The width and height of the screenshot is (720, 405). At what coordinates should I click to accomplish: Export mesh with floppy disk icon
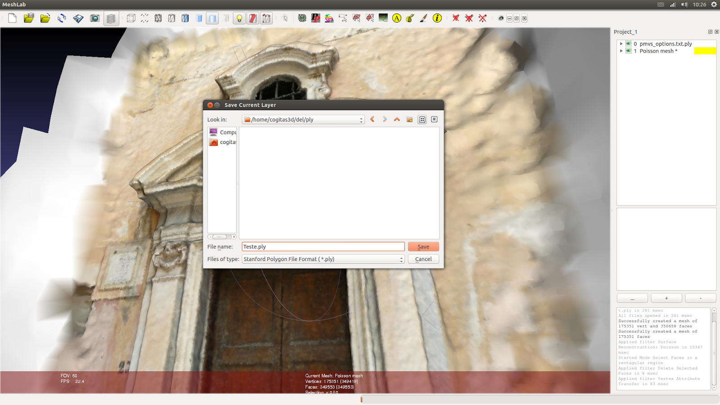click(x=78, y=18)
